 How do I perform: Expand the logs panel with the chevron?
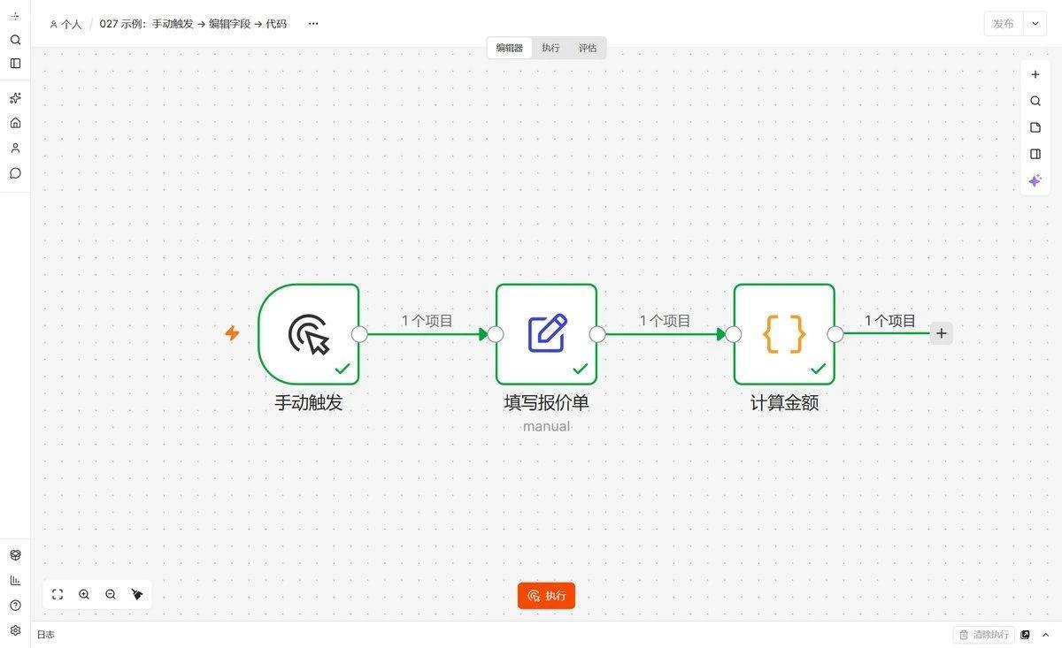(1045, 635)
